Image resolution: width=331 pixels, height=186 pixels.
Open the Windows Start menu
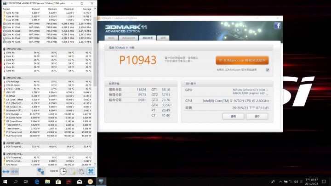[x=5, y=181]
